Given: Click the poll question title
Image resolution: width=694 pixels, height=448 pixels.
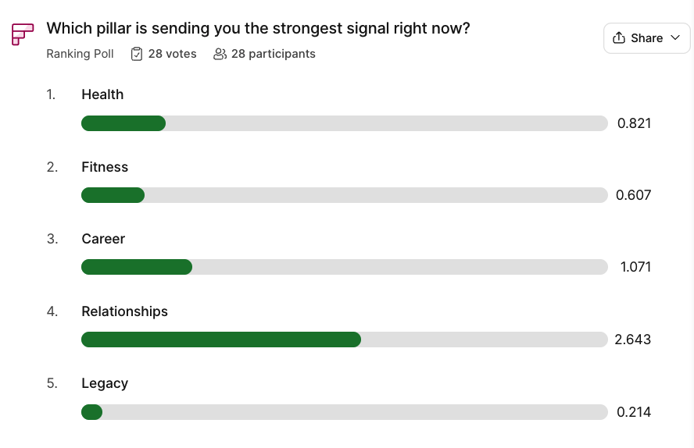Looking at the screenshot, I should (258, 29).
